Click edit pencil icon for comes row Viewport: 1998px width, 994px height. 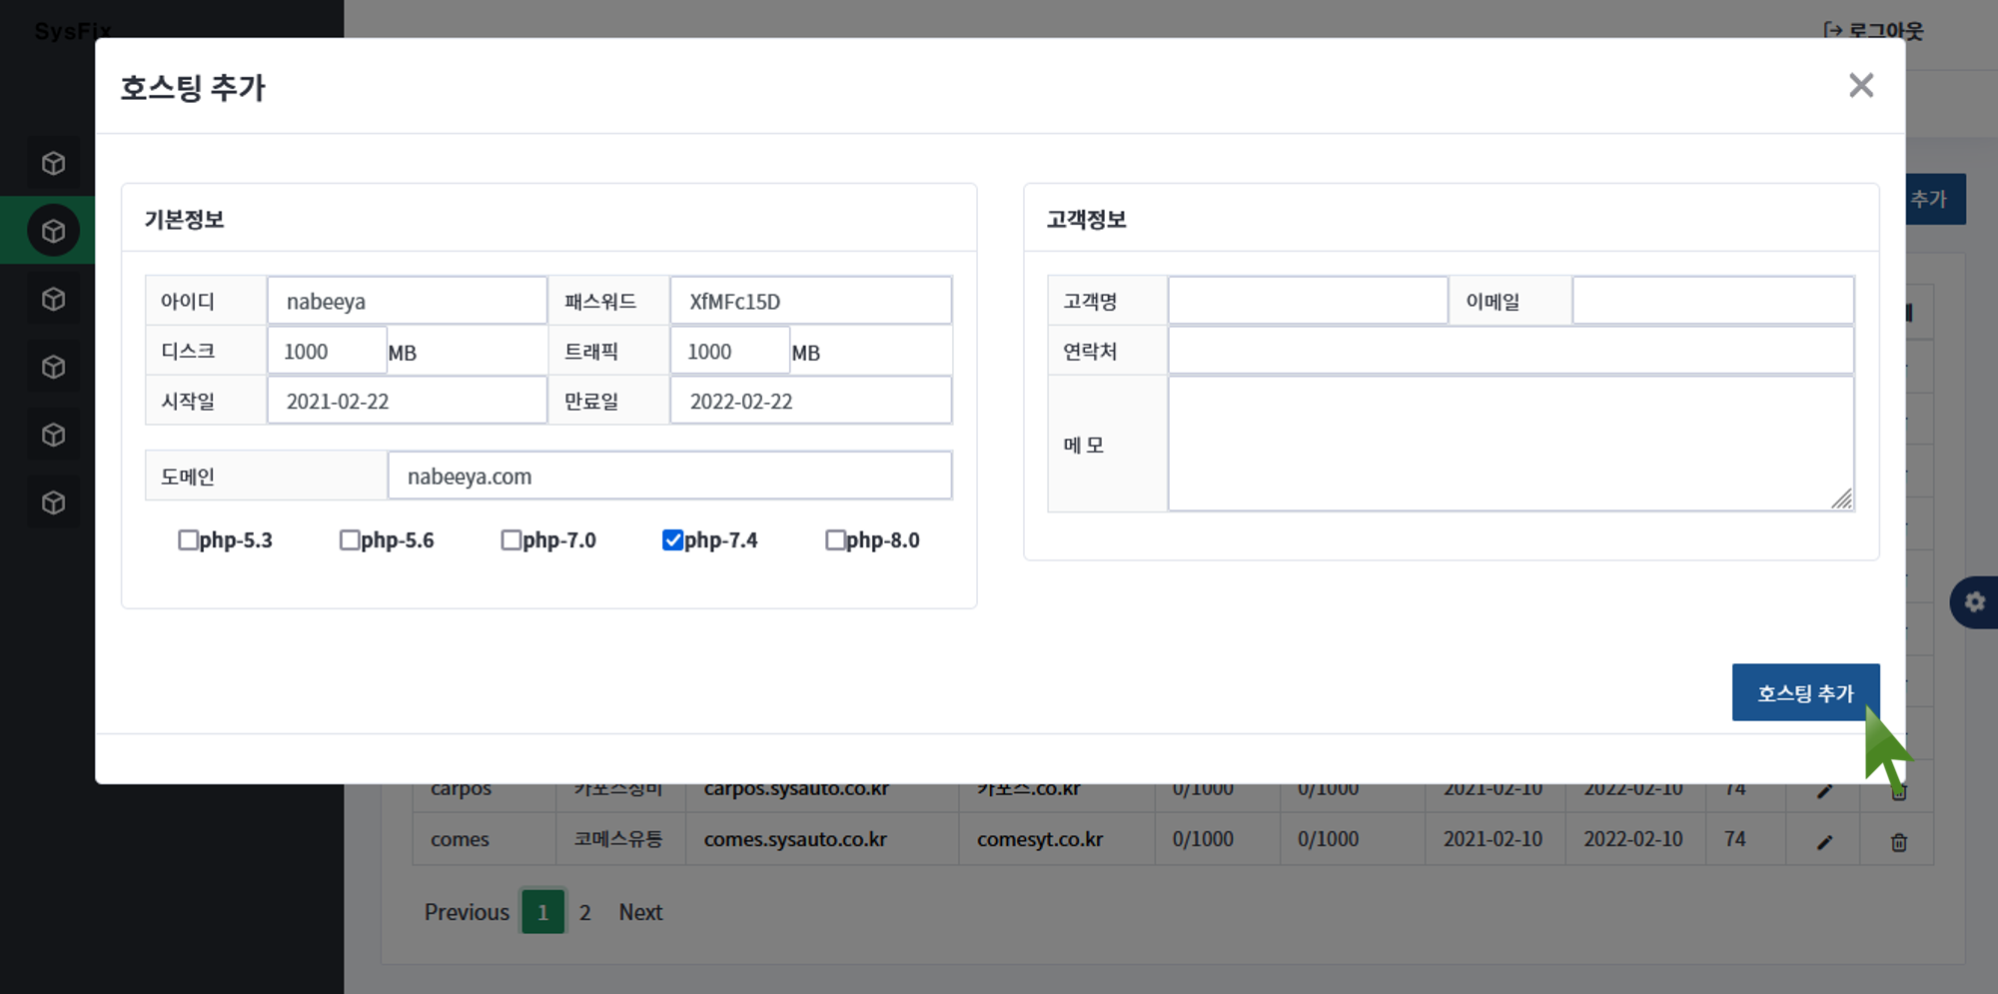1824,842
